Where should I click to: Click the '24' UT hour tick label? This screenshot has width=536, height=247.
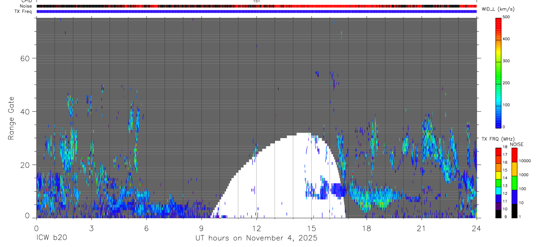click(x=477, y=228)
